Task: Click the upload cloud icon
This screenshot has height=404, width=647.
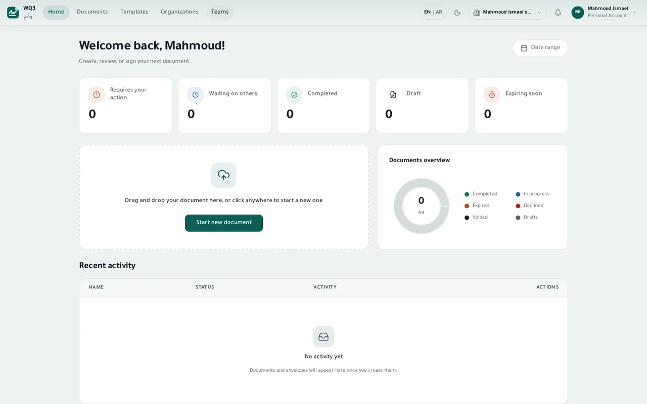Action: [x=224, y=175]
